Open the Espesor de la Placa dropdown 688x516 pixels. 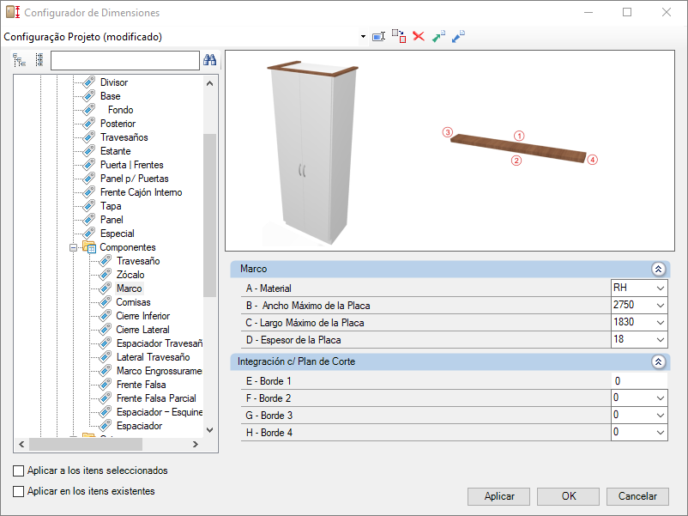click(x=659, y=339)
